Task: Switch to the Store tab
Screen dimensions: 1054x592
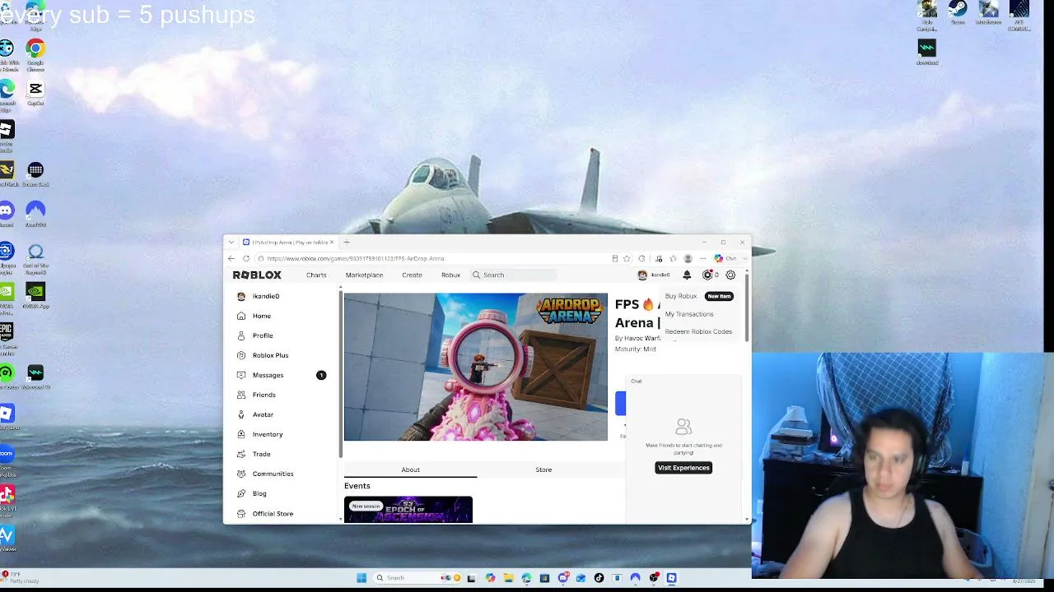Action: point(543,469)
